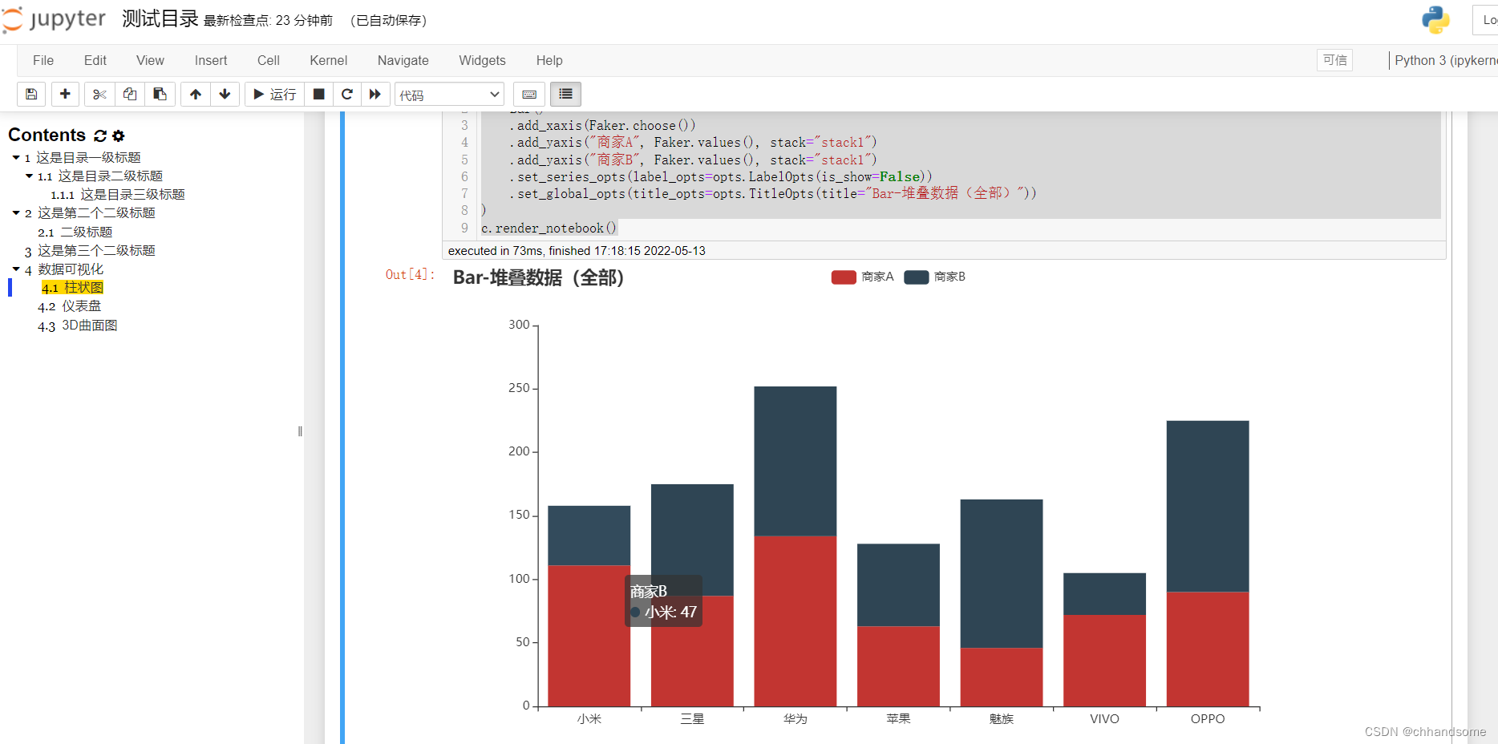Collapse section 1 这是目录一级标题
This screenshot has height=744, width=1498.
pyautogui.click(x=16, y=157)
